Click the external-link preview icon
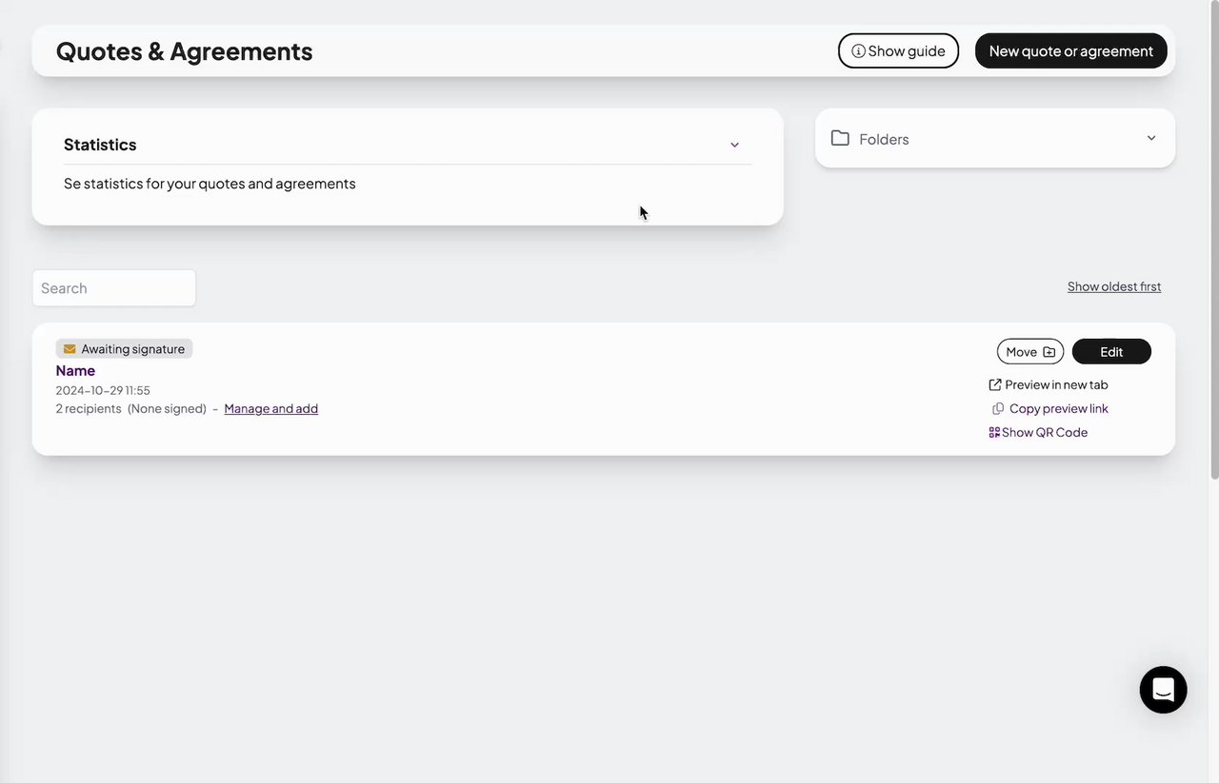This screenshot has height=783, width=1219. [995, 385]
